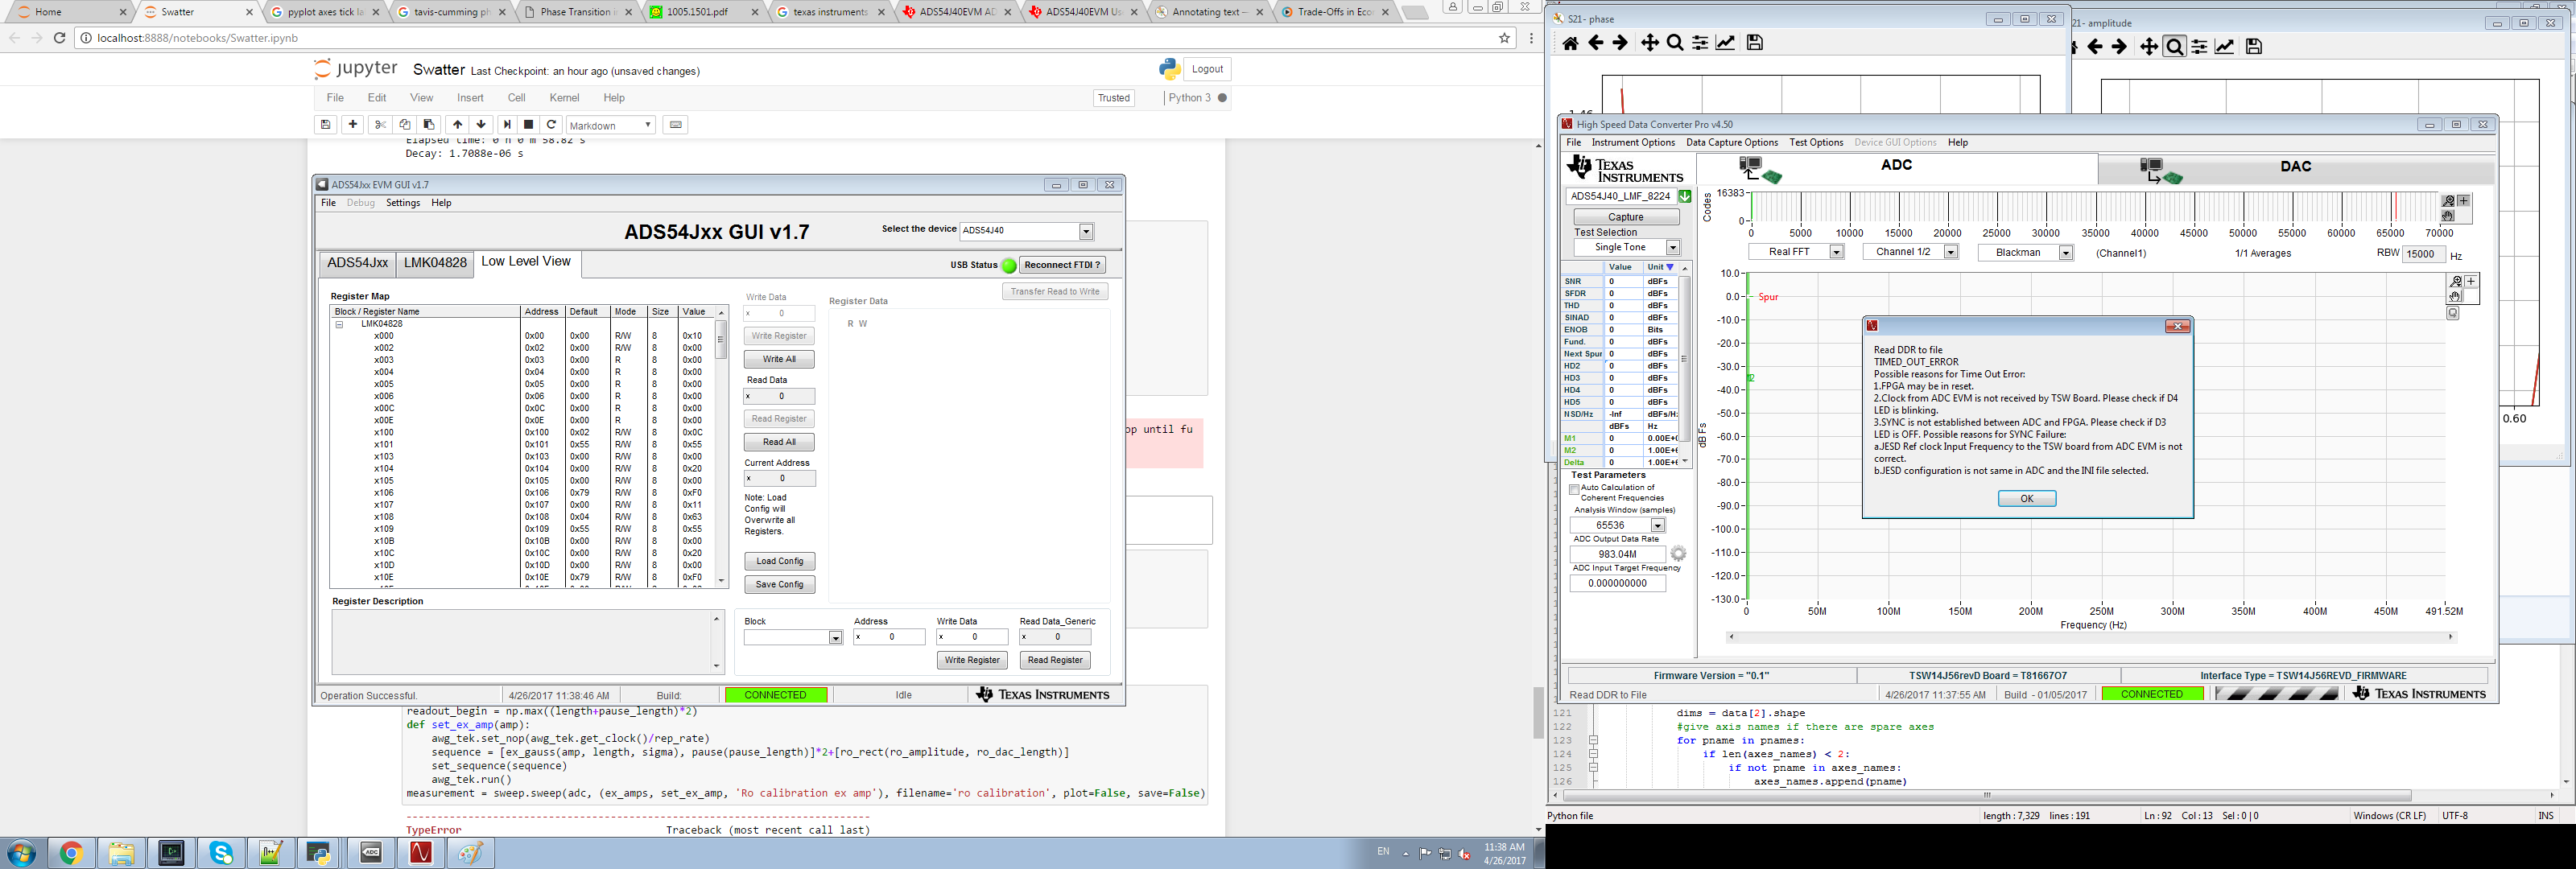The image size is (2576, 869).
Task: Select Pan tool in S21-phase toolbar
Action: pos(1650,43)
